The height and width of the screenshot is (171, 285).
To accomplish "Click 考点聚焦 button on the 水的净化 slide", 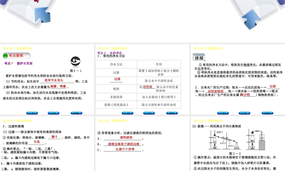I will [x=127, y=113].
